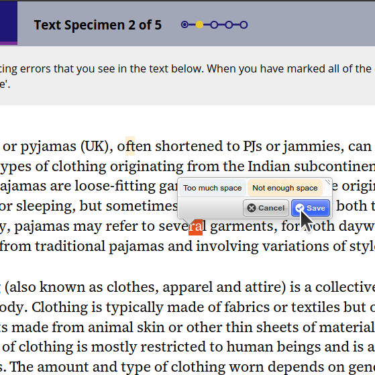Click the word 'subcontinent' in the paragraph
Image resolution: width=375 pixels, height=375 pixels.
pos(334,166)
